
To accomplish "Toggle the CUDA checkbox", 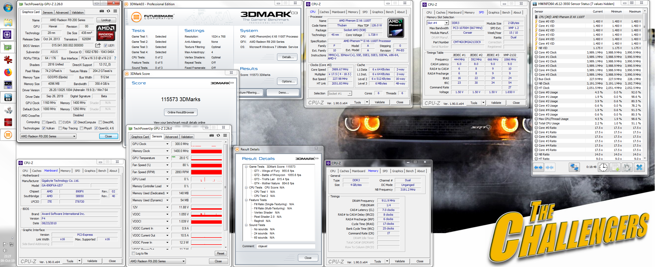I will tap(61, 122).
